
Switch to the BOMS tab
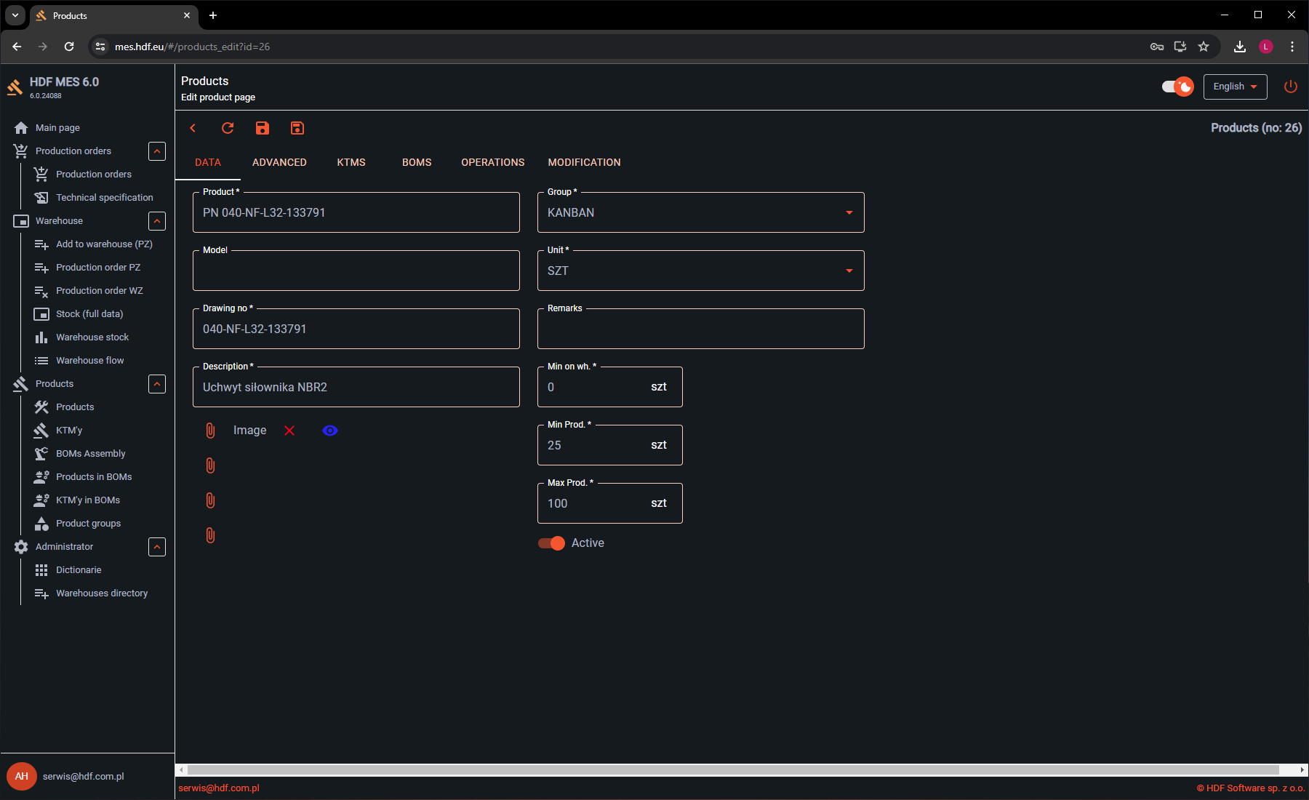(417, 162)
